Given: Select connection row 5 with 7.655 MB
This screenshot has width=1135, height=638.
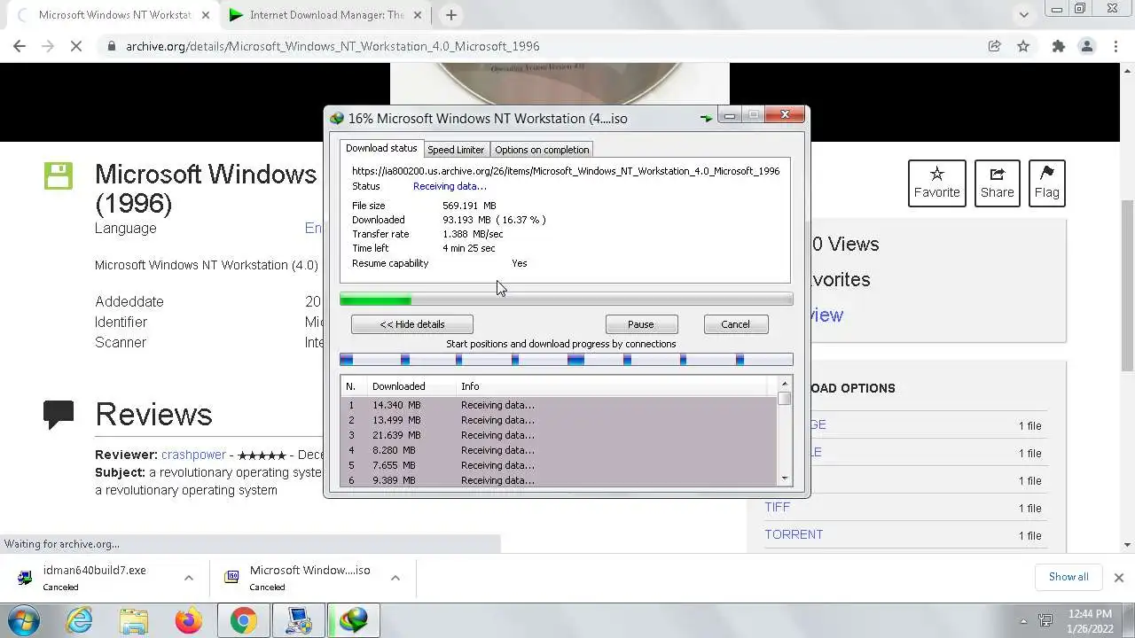Looking at the screenshot, I should click(559, 465).
